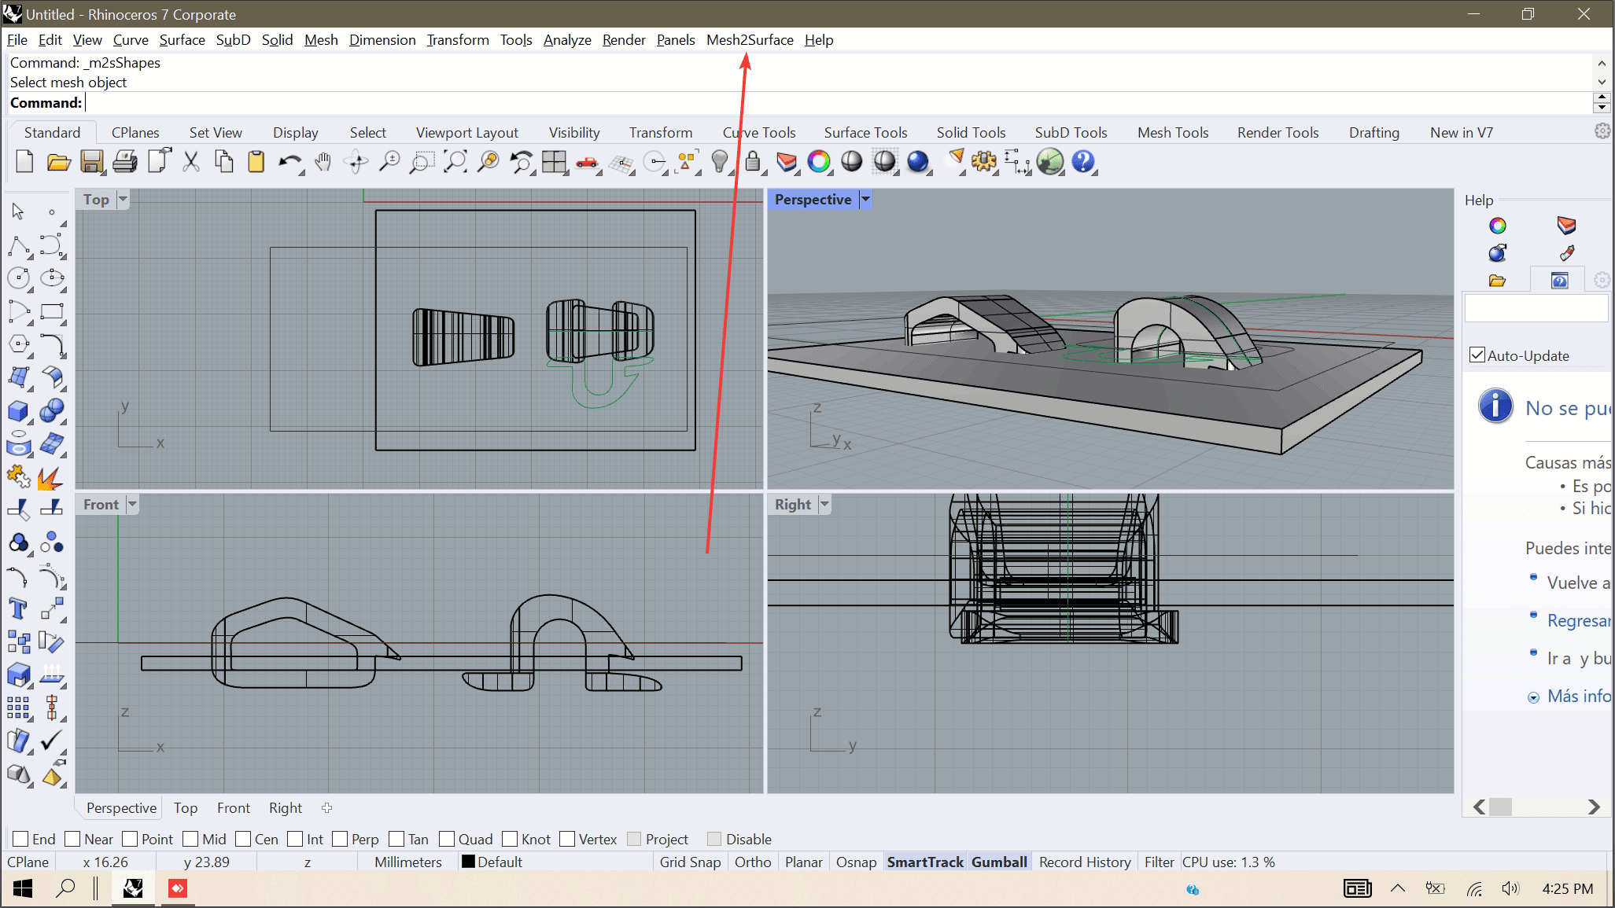Select the Box creation tool

[18, 411]
